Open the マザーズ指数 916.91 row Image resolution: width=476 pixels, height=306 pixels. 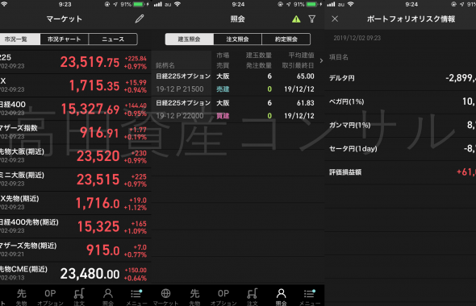(x=75, y=132)
